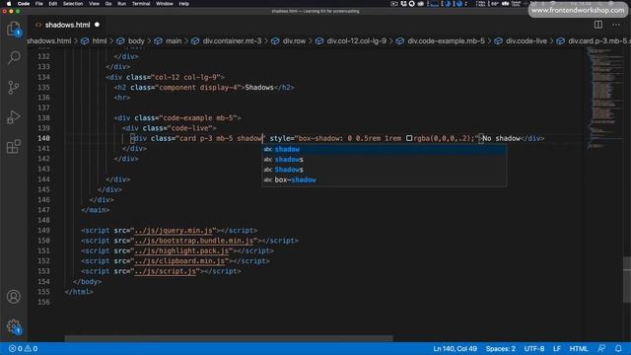Click the 'Shadows' heading text on line 135
This screenshot has height=355, width=631.
click(x=259, y=88)
